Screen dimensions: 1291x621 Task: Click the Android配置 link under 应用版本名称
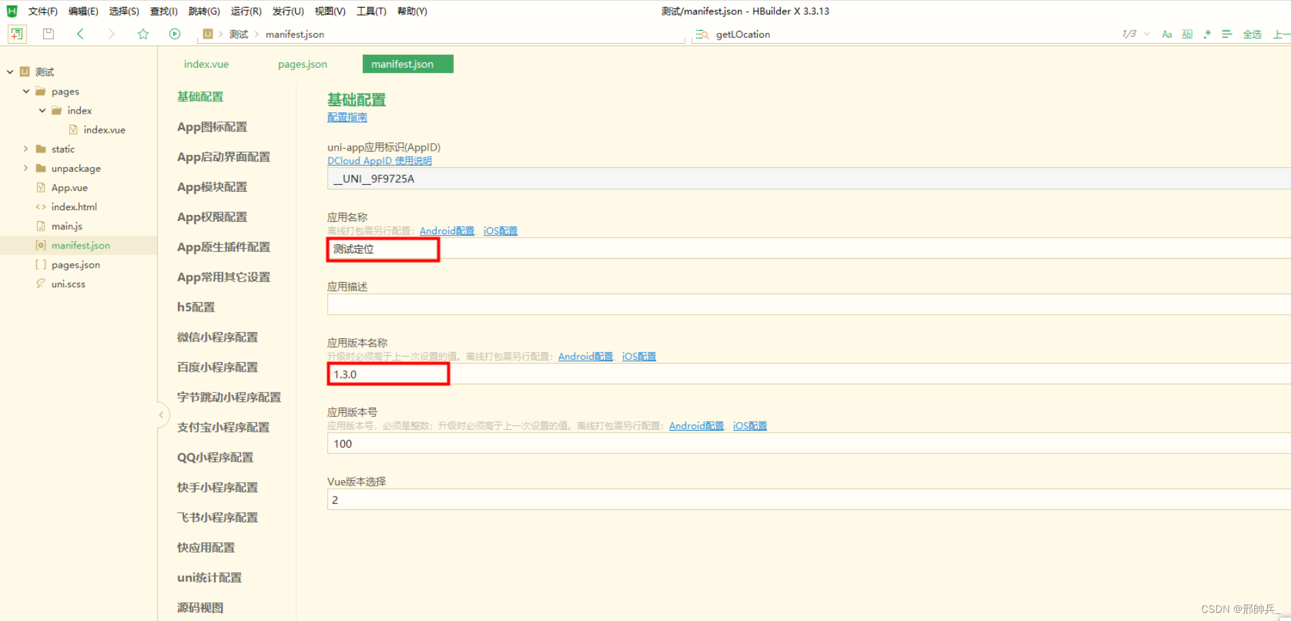[x=586, y=356]
